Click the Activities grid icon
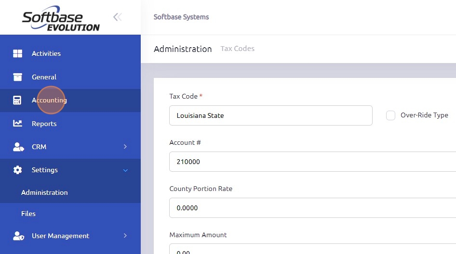The width and height of the screenshot is (456, 254). (x=17, y=53)
